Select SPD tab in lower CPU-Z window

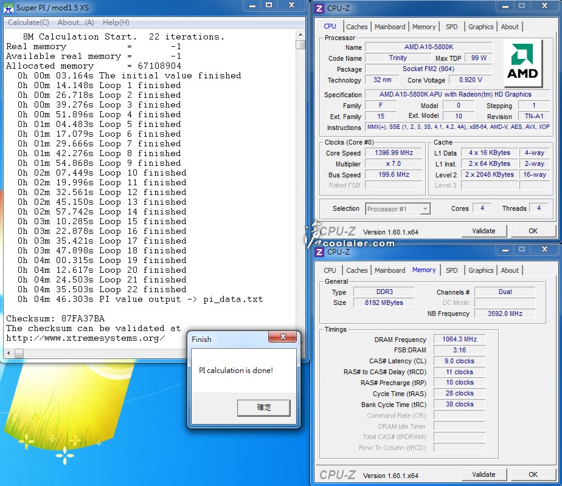pos(451,270)
